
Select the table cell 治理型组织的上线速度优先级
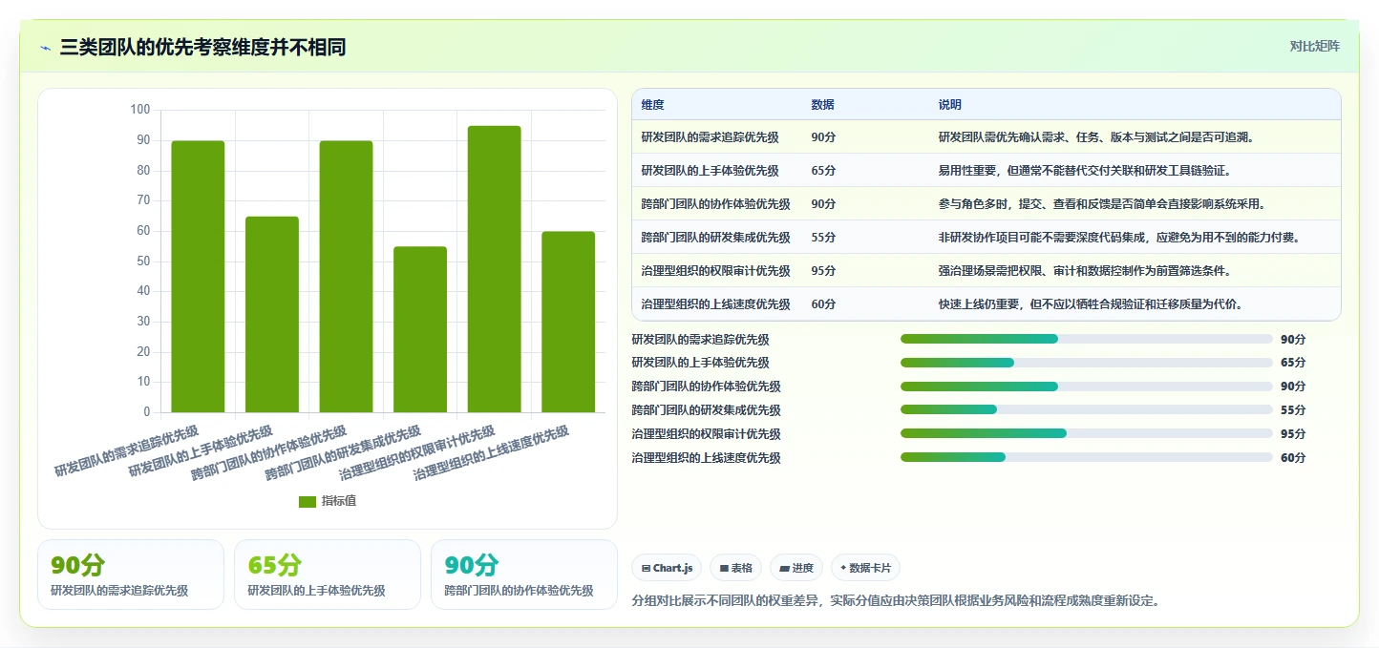point(715,304)
